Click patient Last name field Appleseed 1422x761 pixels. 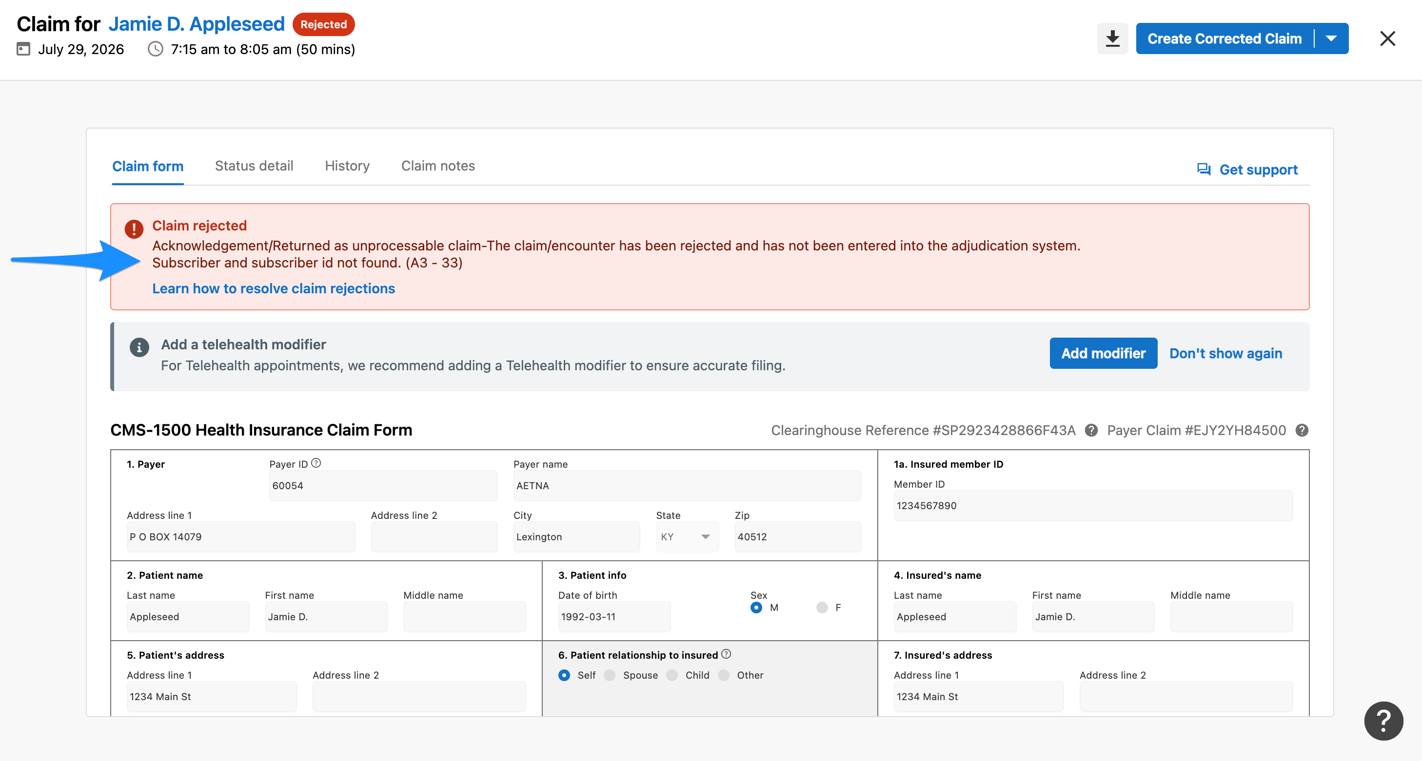click(x=188, y=616)
